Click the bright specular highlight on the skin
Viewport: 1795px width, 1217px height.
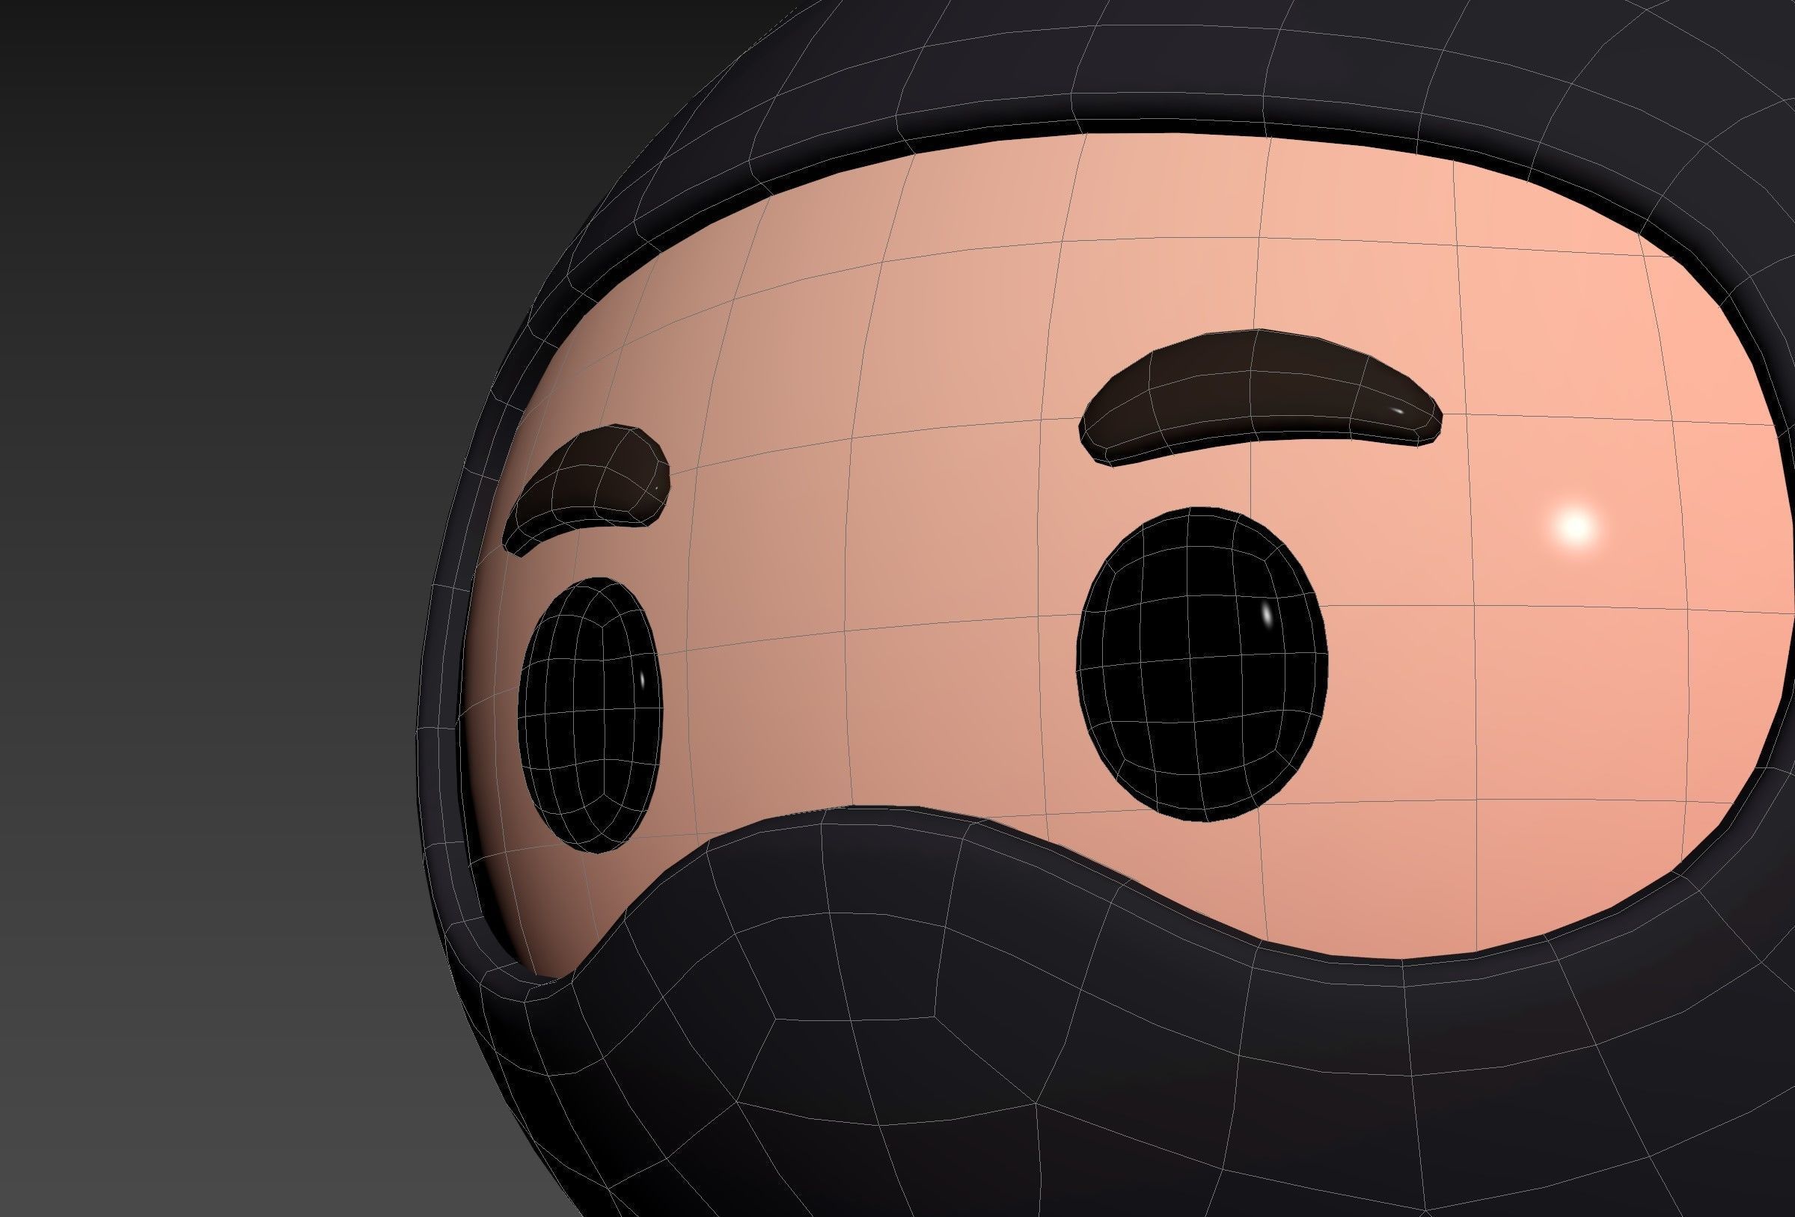click(1575, 527)
